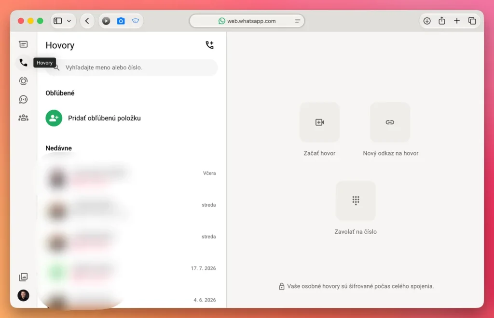The height and width of the screenshot is (318, 494).
Task: Click the Safari share icon
Action: pyautogui.click(x=442, y=21)
